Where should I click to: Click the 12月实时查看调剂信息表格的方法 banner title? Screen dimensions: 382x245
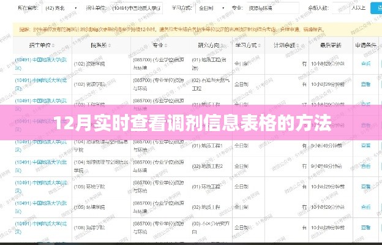(192, 124)
